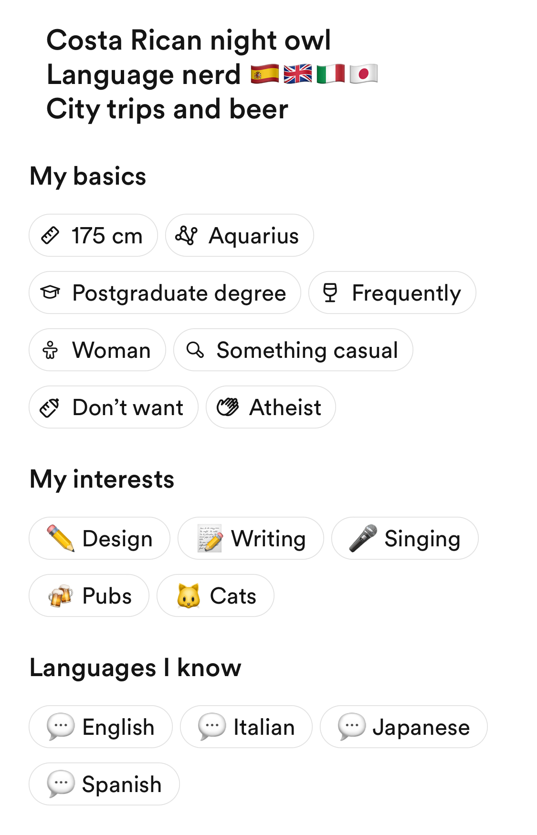Choose the English language chip
This screenshot has height=835, width=537.
click(101, 727)
